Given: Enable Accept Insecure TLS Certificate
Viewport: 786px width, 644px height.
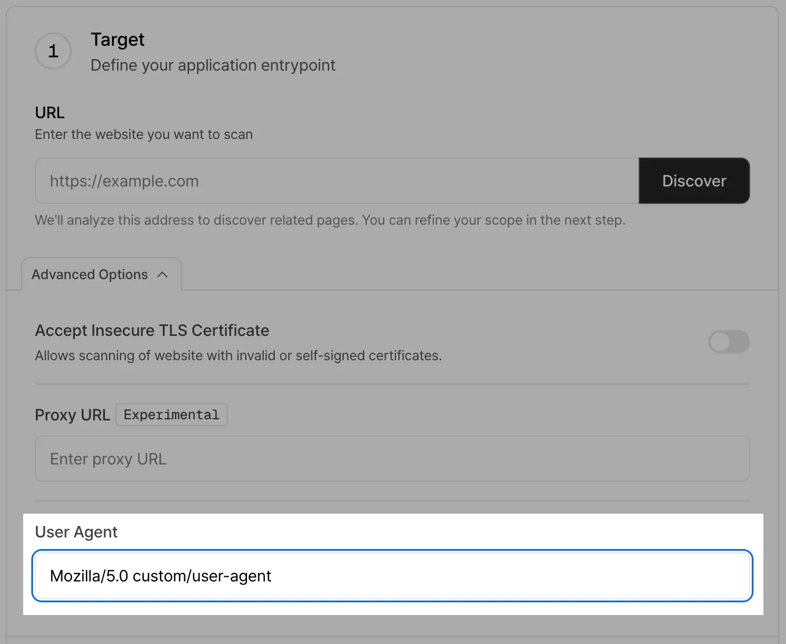Looking at the screenshot, I should (729, 342).
